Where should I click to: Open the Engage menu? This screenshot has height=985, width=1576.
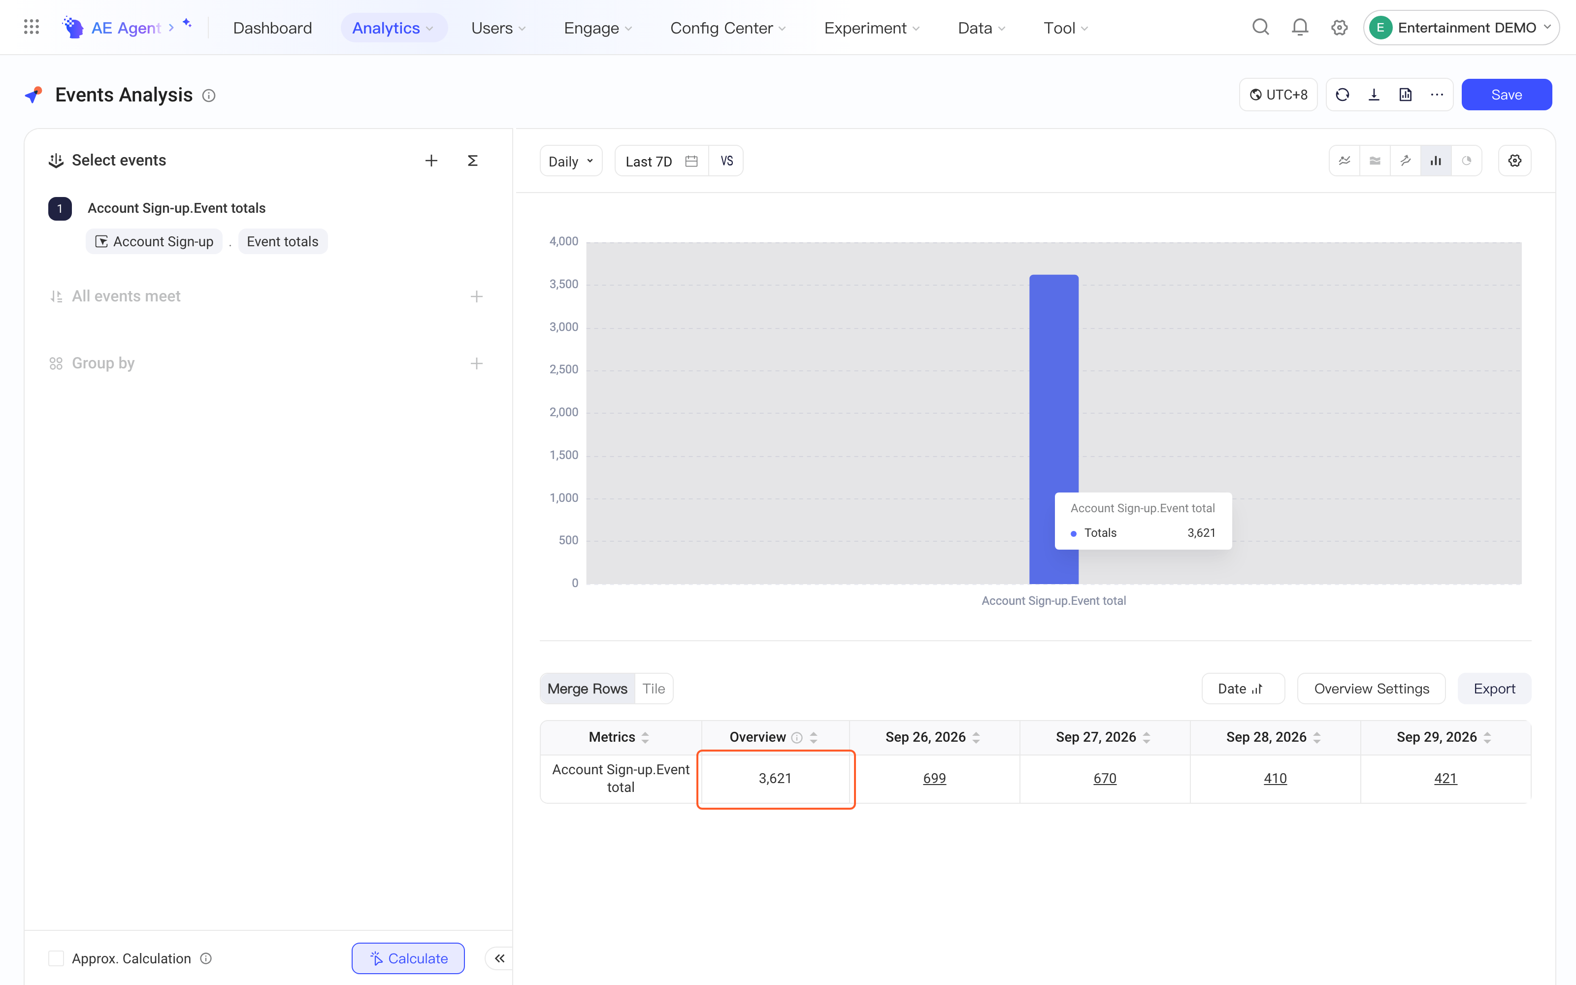pos(598,28)
